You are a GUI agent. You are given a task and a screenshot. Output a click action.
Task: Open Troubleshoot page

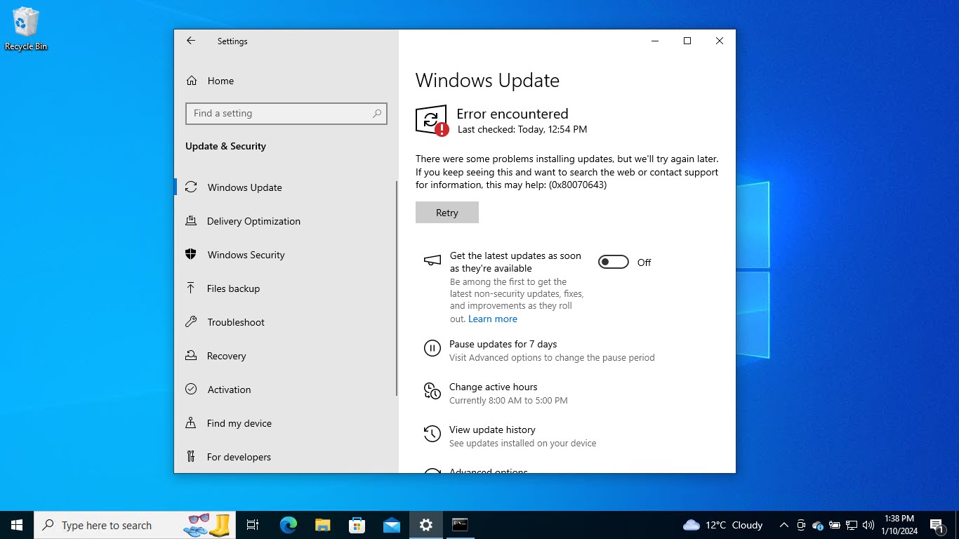pos(286,322)
